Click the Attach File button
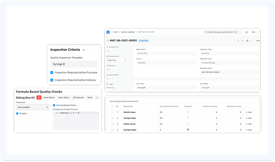The width and height of the screenshot is (275, 162). pyautogui.click(x=117, y=60)
